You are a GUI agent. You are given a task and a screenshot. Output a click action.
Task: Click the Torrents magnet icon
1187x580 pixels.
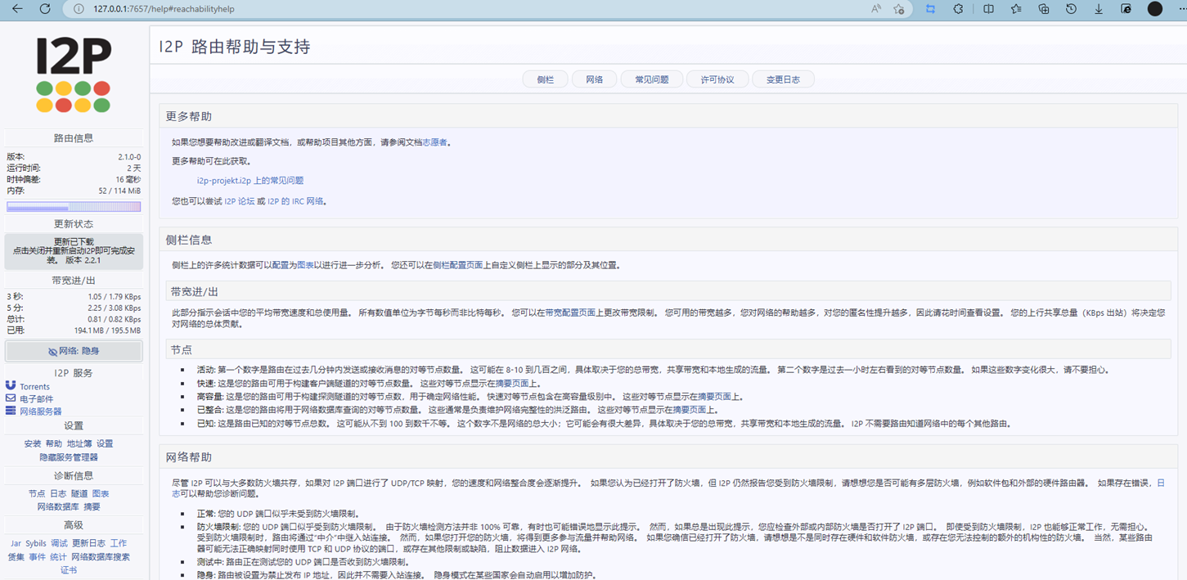pyautogui.click(x=11, y=385)
